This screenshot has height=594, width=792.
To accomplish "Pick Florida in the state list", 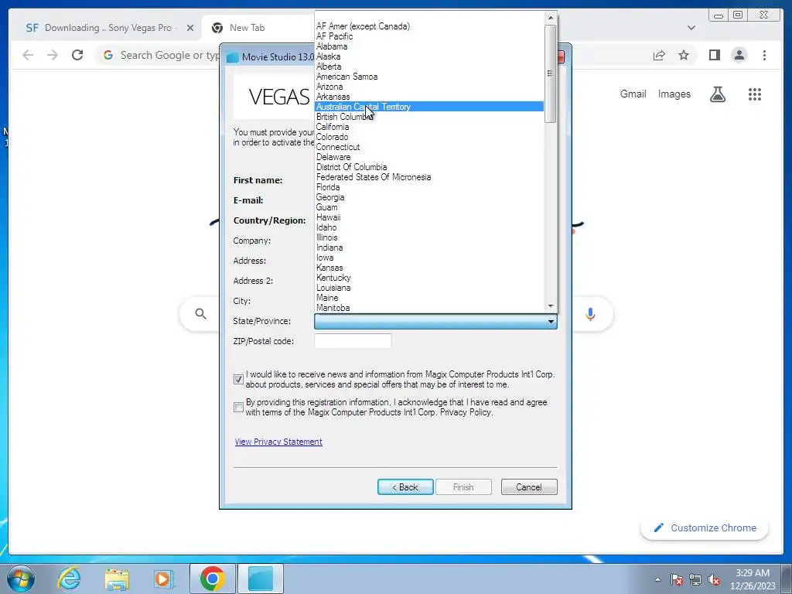I will point(428,187).
